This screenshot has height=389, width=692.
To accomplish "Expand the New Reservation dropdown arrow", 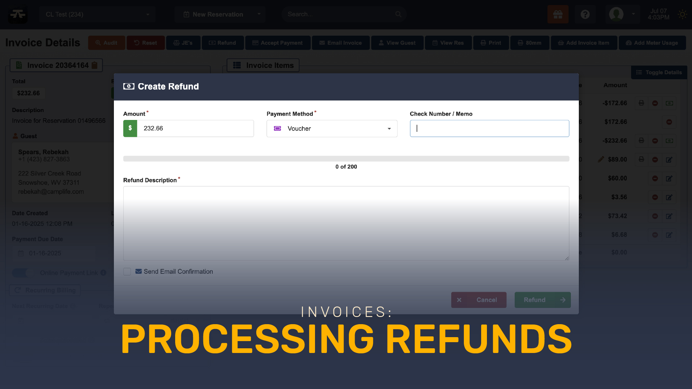I will coord(259,14).
